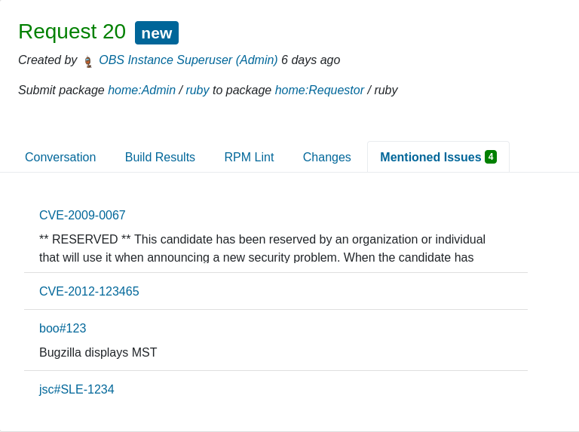
Task: Click the blue "new" status badge
Action: (x=157, y=33)
